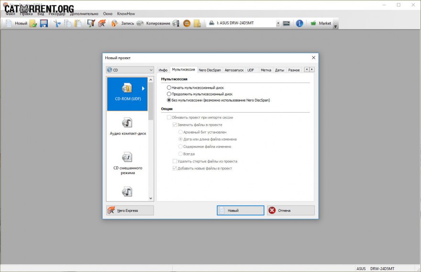Click the Запись label in the toolbar
The height and width of the screenshot is (272, 421).
pos(128,23)
